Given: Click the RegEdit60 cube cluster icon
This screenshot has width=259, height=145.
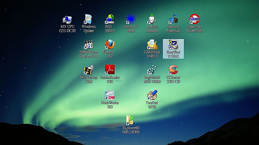Looking at the screenshot, I should (x=152, y=70).
